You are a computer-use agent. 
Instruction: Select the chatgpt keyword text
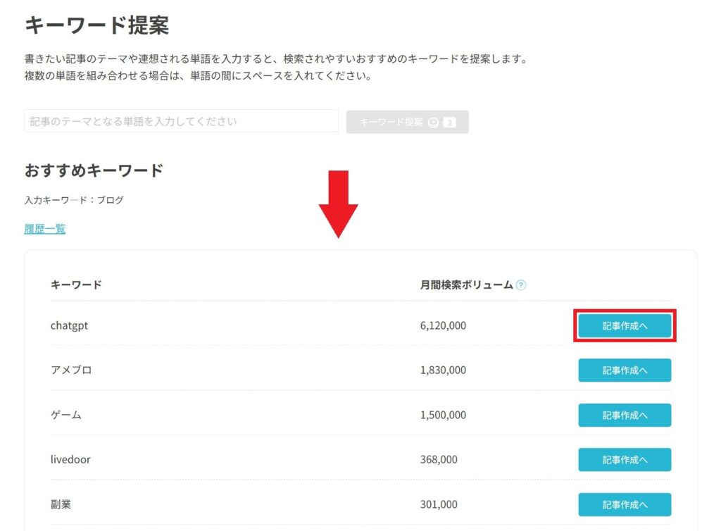69,326
